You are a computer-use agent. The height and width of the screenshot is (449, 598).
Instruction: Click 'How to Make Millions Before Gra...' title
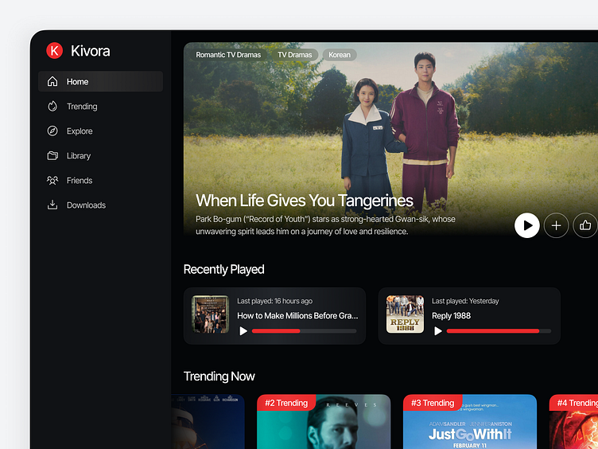pos(297,316)
